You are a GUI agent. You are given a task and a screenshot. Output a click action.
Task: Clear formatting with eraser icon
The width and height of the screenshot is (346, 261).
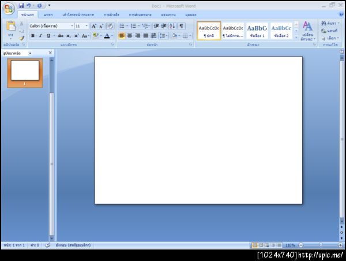(110, 26)
